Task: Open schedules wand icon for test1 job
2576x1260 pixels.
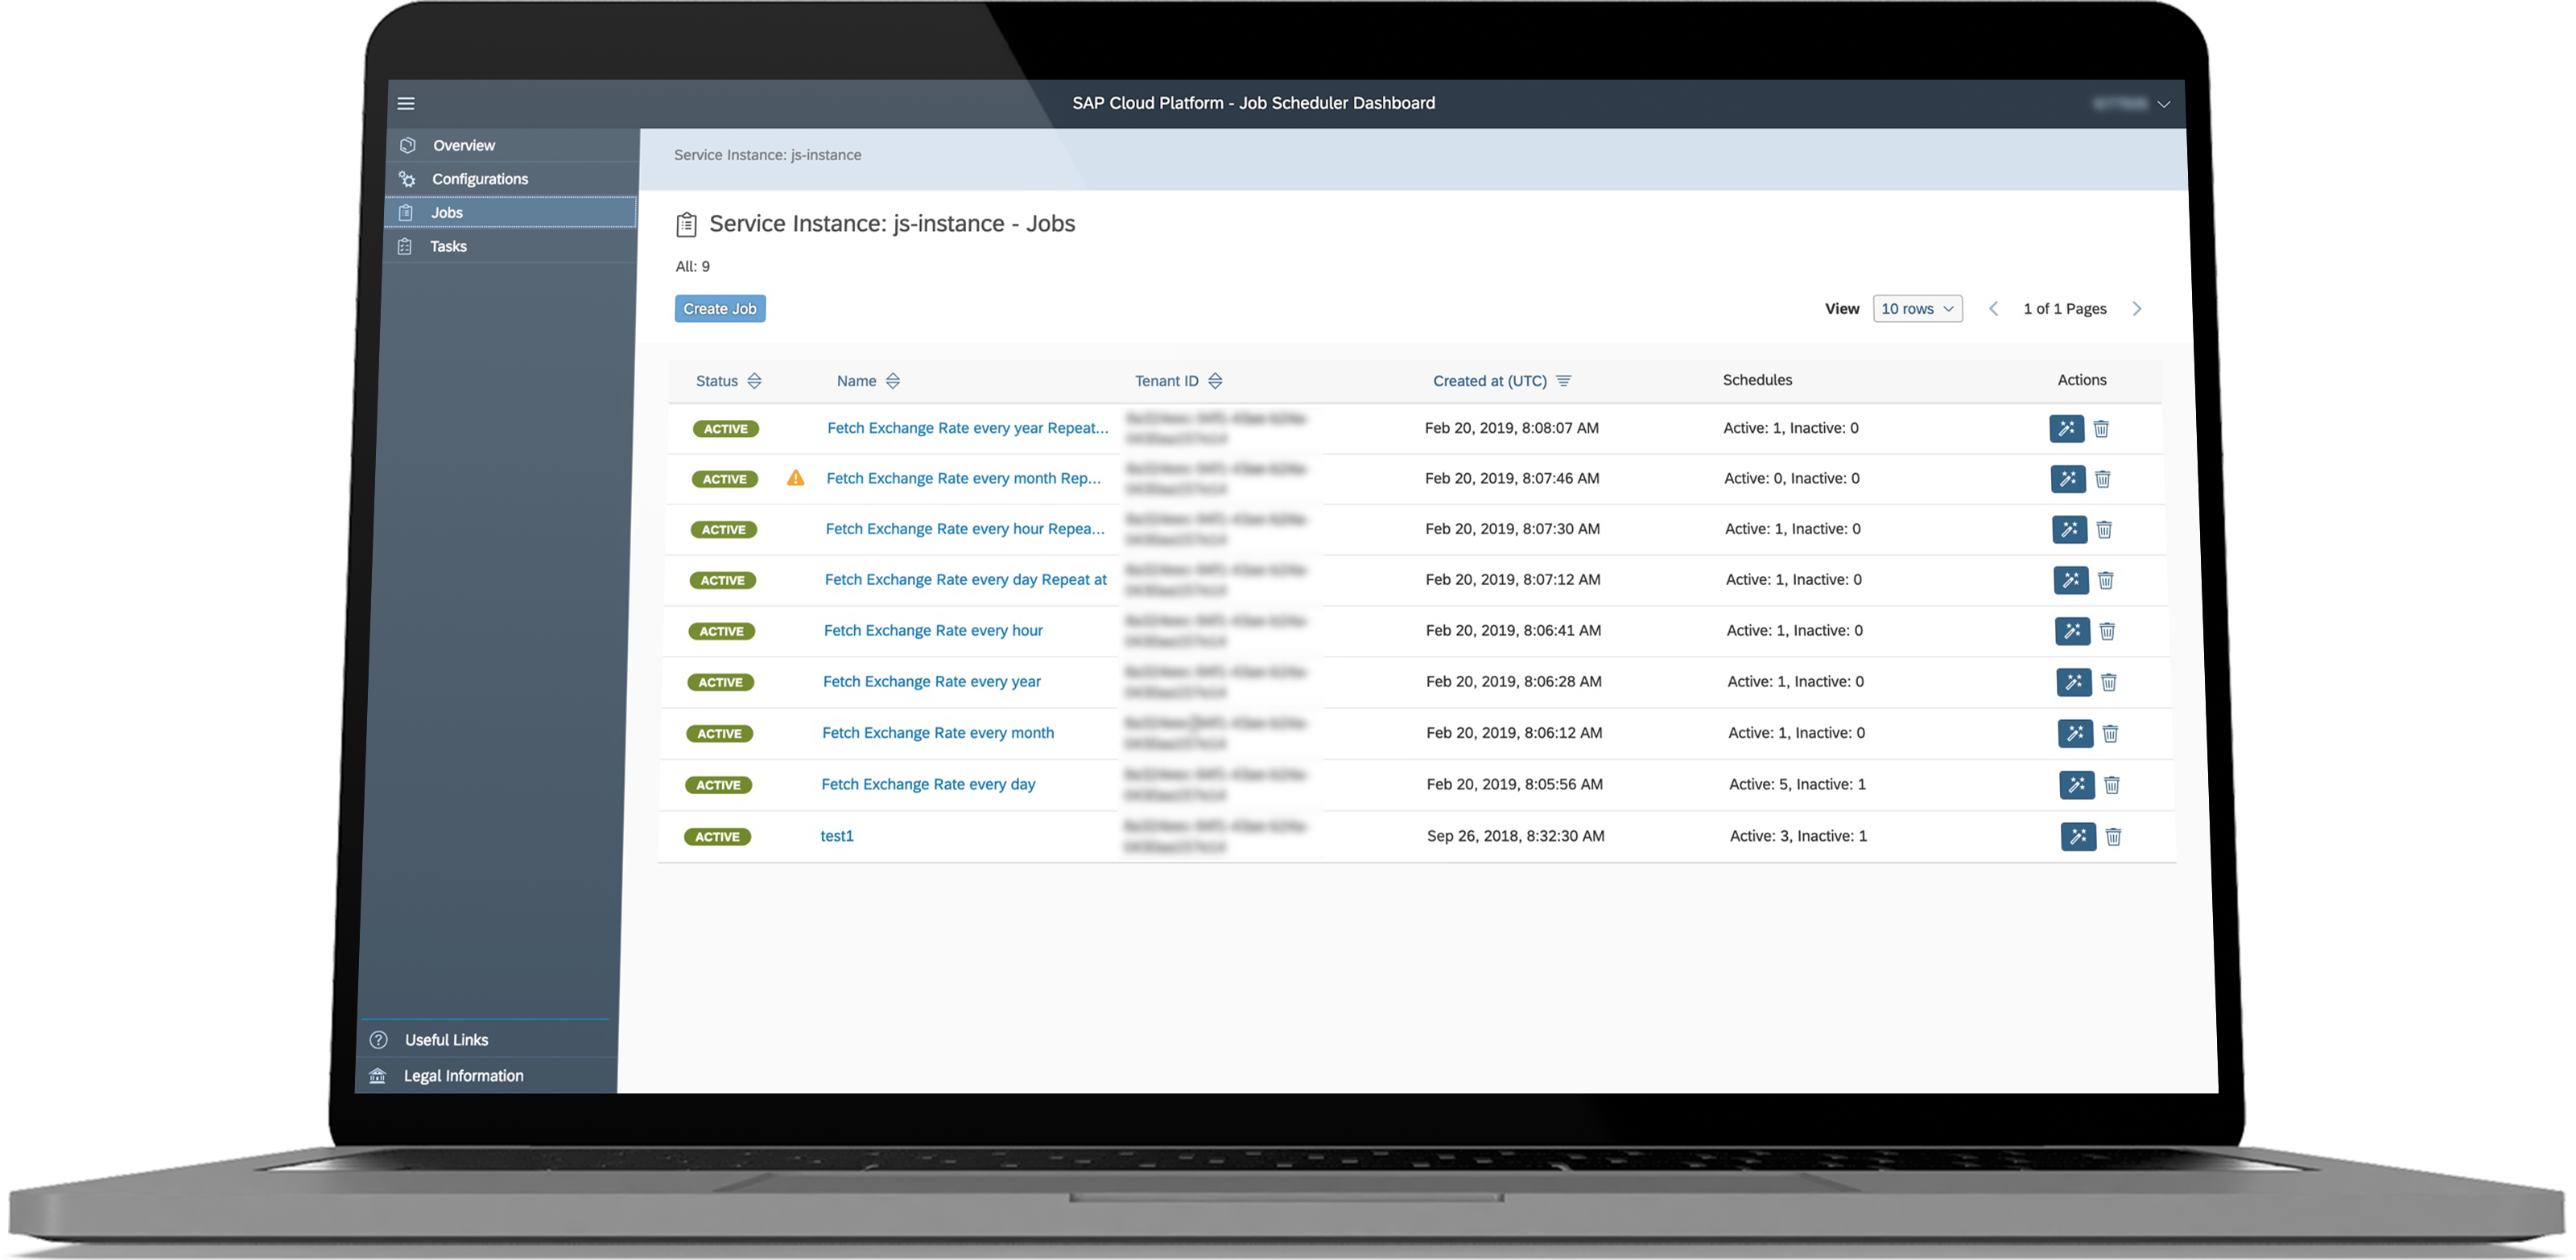Action: pyautogui.click(x=2078, y=836)
